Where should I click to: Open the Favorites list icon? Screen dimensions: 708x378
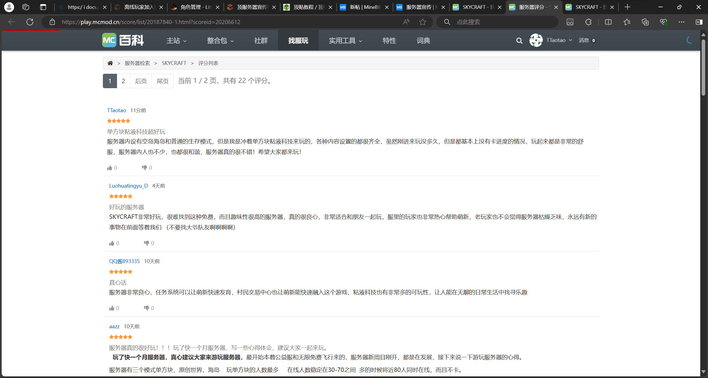click(x=627, y=22)
